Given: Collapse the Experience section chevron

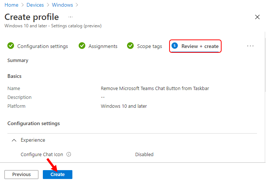Looking at the screenshot, I should pyautogui.click(x=14, y=140).
